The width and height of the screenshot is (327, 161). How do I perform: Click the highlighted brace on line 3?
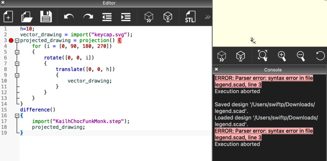[x=119, y=40]
